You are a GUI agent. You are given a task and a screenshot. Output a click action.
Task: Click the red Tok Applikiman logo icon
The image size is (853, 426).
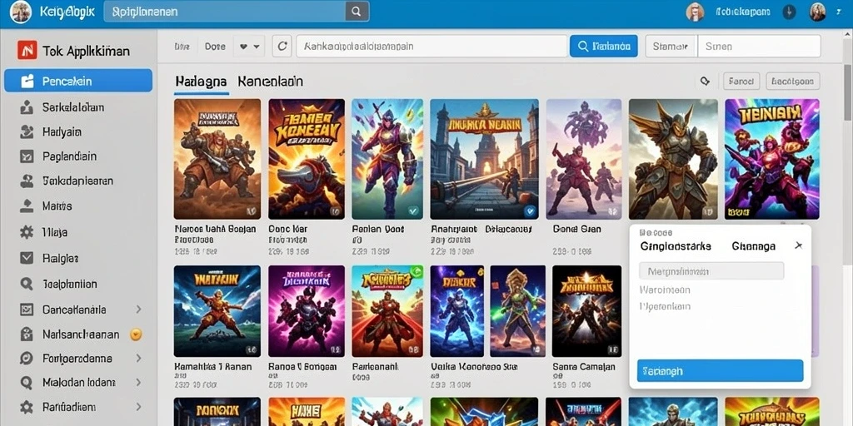27,51
